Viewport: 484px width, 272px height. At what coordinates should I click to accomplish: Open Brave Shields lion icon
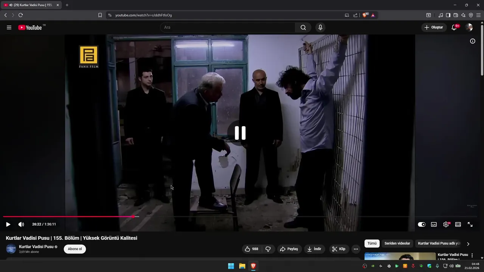pos(365,15)
